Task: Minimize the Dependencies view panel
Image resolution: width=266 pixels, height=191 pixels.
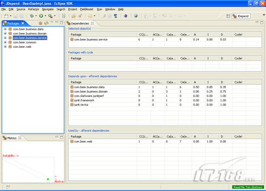Action: [257, 22]
